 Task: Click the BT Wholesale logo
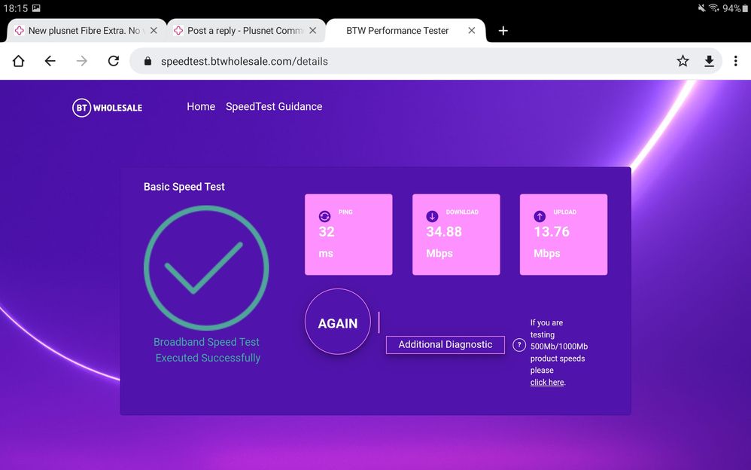(107, 108)
